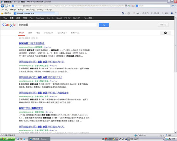
Task: Click the green Refresh icon
Action: pyautogui.click(x=129, y=6)
